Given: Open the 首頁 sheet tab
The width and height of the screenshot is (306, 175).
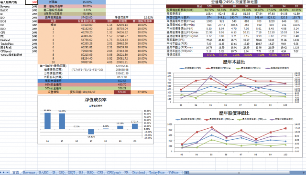Looking at the screenshot, I should (x=16, y=173).
